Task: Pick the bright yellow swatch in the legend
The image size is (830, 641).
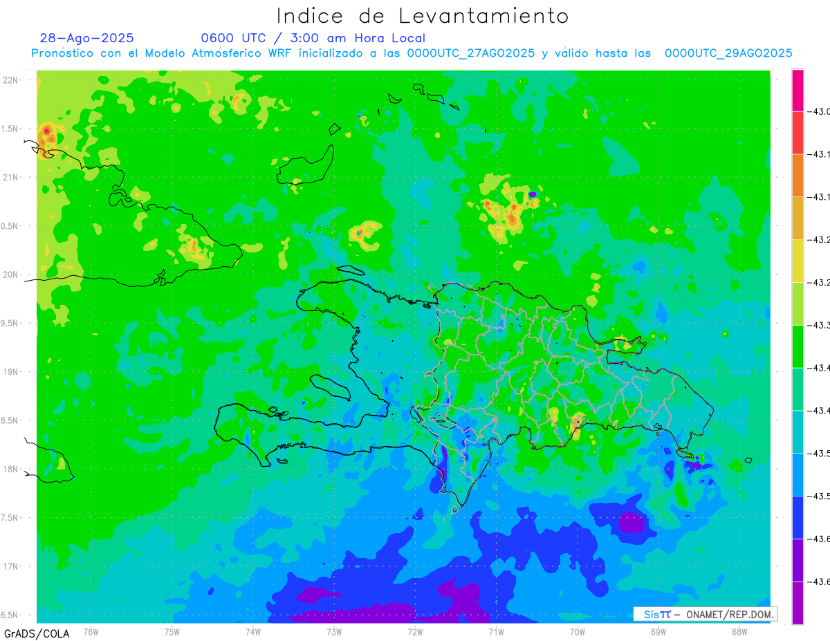Action: pyautogui.click(x=797, y=261)
